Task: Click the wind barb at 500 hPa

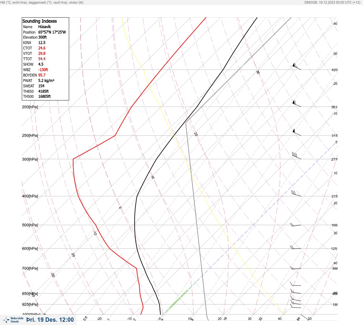Action: 295,224
